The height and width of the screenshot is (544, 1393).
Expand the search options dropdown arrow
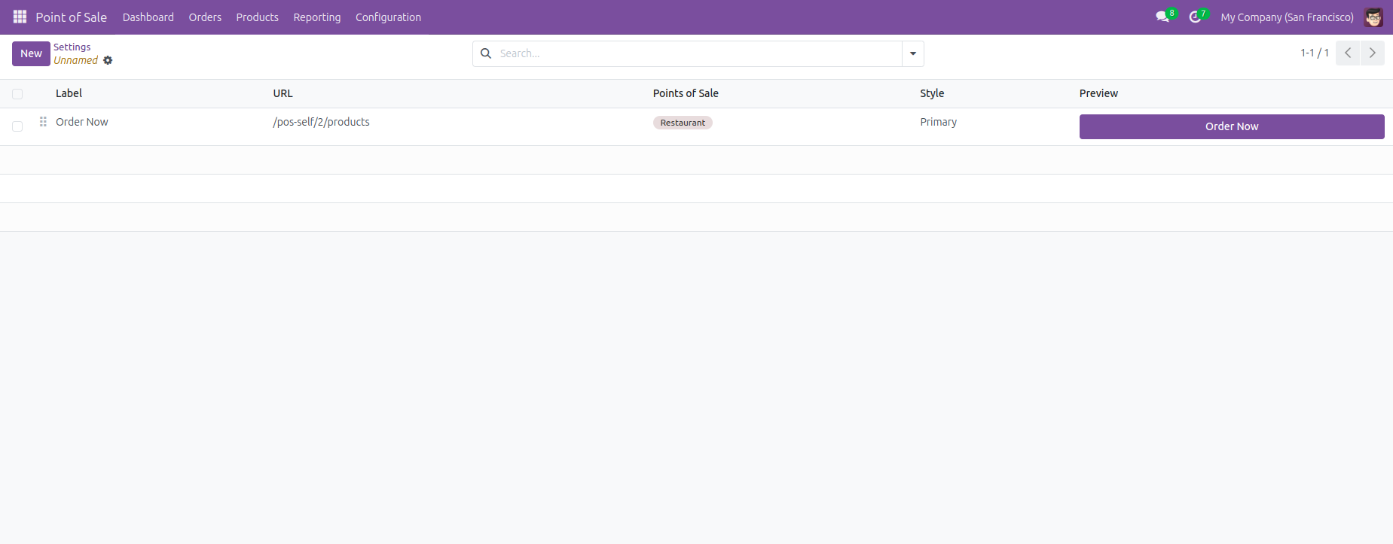point(912,53)
